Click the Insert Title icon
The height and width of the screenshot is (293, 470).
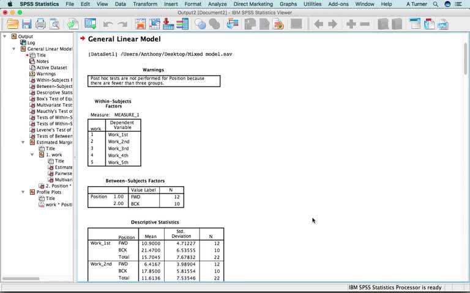(429, 24)
